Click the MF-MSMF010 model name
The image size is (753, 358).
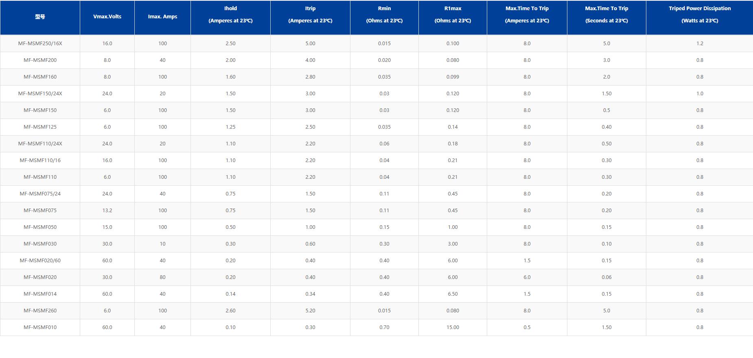tap(40, 327)
